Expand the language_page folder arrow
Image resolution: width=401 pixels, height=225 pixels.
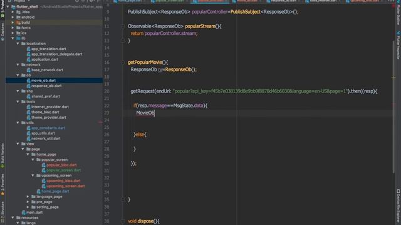pos(28,196)
